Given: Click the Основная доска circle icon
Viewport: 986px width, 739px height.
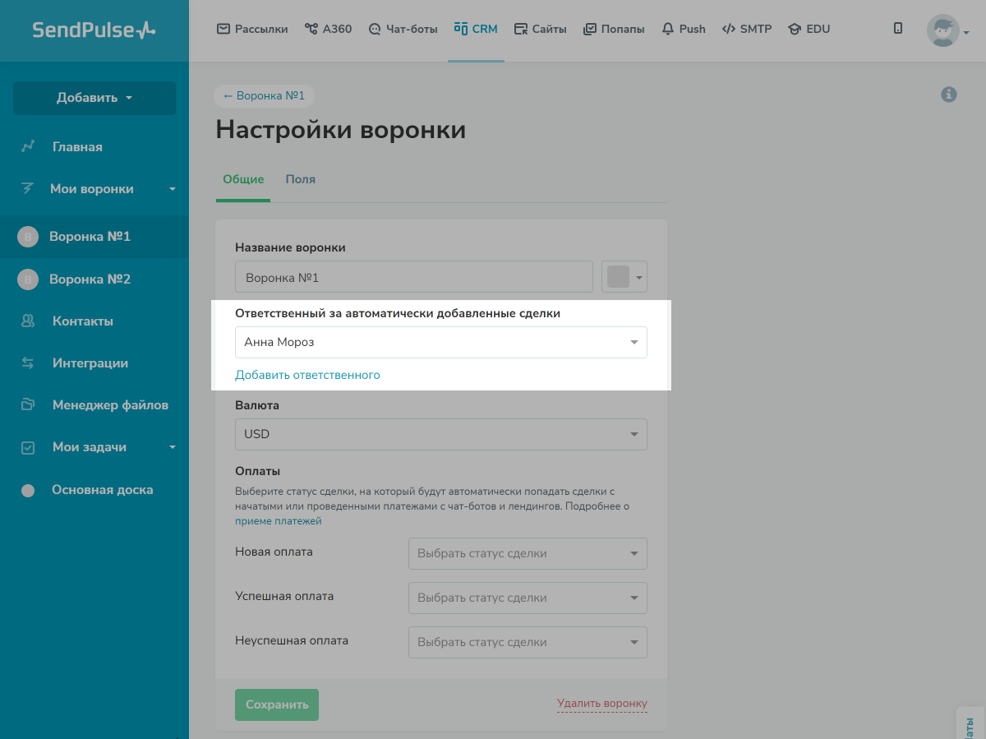Looking at the screenshot, I should (28, 491).
